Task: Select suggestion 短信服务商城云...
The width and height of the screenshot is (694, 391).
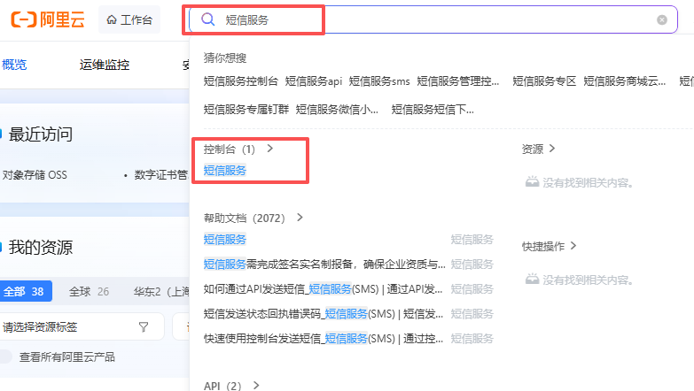Action: [x=625, y=81]
